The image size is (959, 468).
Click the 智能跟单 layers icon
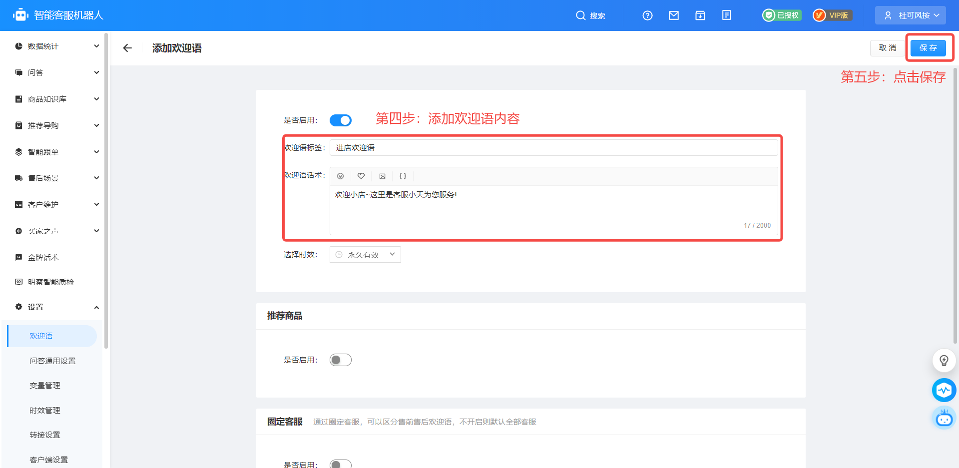19,152
